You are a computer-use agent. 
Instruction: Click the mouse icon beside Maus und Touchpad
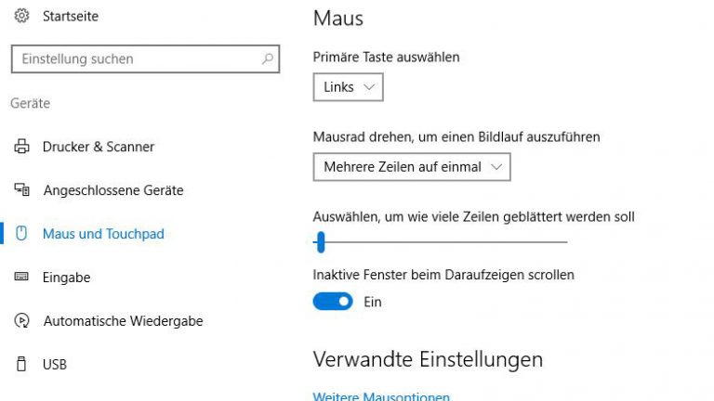(x=21, y=233)
